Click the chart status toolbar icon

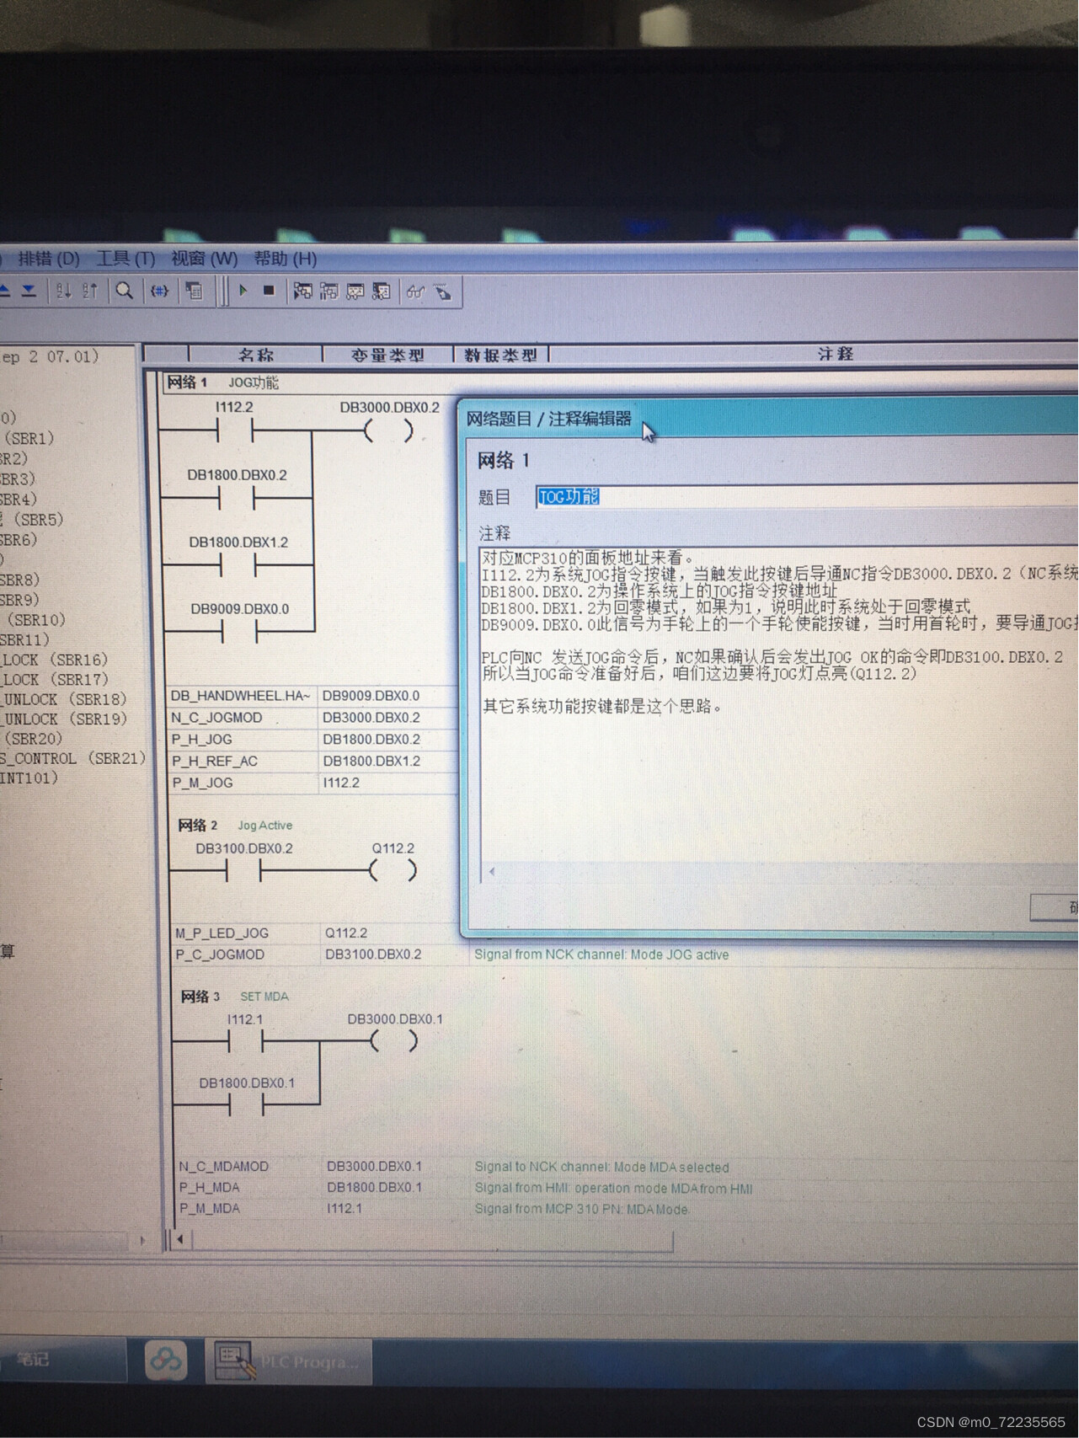pos(355,291)
